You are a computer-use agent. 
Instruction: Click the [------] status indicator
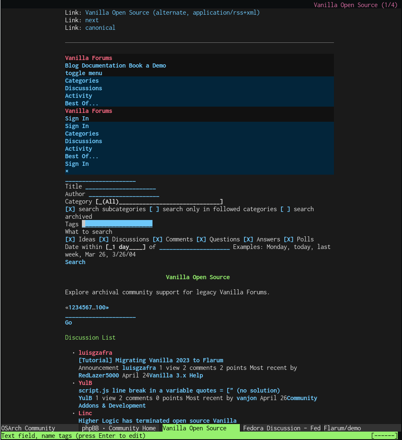(384, 436)
